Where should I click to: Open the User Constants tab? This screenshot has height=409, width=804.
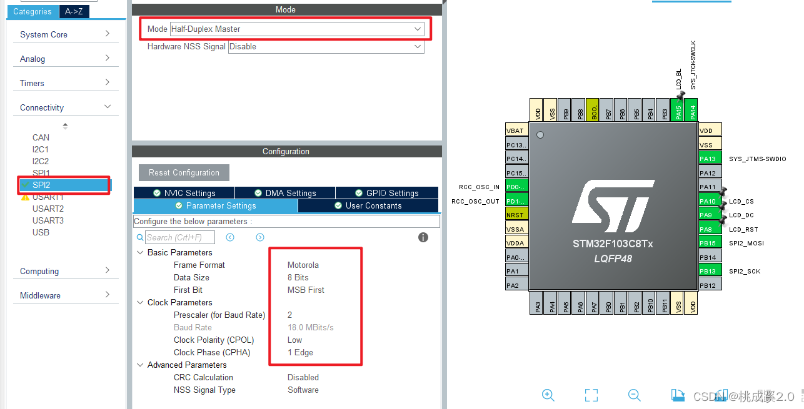coord(368,205)
